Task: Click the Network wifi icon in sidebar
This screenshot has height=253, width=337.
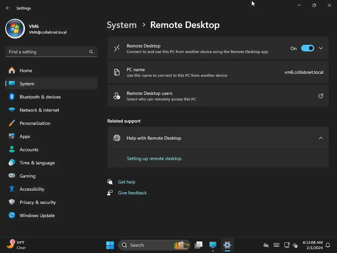Action: 12,110
